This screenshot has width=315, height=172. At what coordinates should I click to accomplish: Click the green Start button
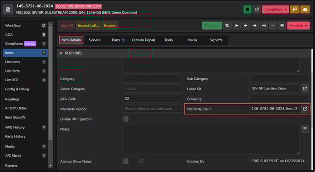212,26
